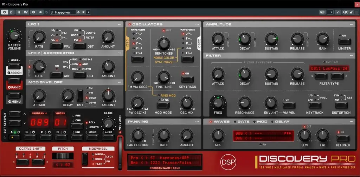Click the filter KEYTRACK selector button
The width and height of the screenshot is (360, 177).
click(x=315, y=105)
